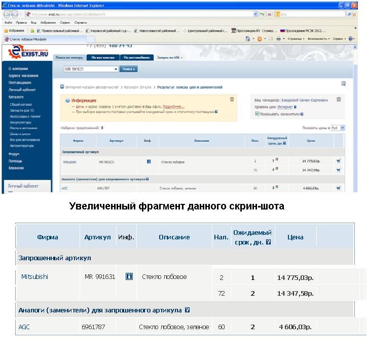Open the Безопасность command bar dropdown
The height and width of the screenshot is (352, 367).
pos(318,39)
